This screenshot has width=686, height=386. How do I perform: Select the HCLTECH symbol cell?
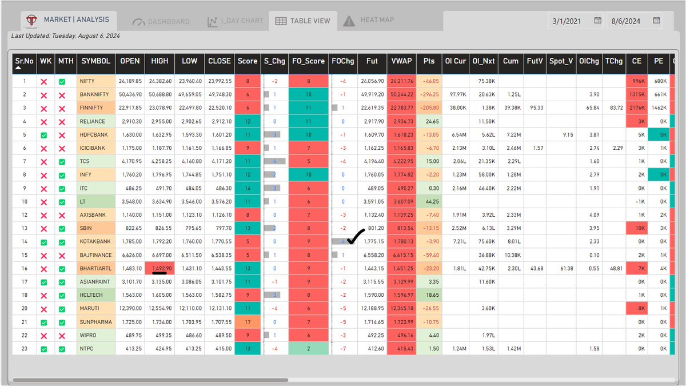pos(96,295)
